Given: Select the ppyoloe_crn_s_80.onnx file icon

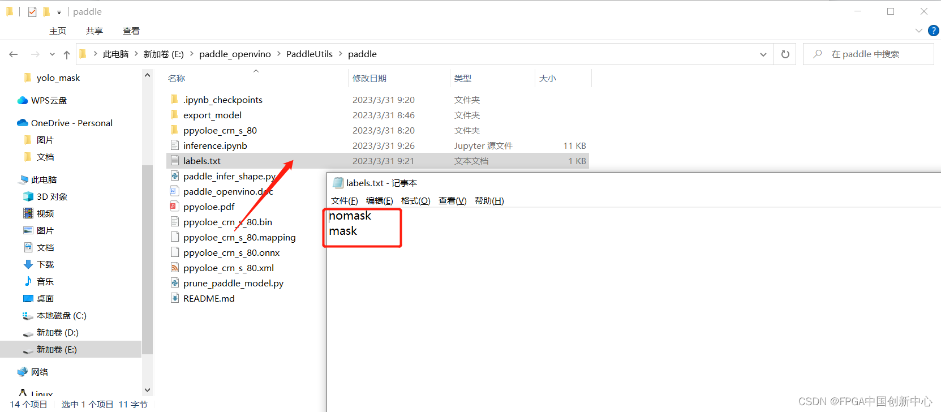Looking at the screenshot, I should [175, 252].
